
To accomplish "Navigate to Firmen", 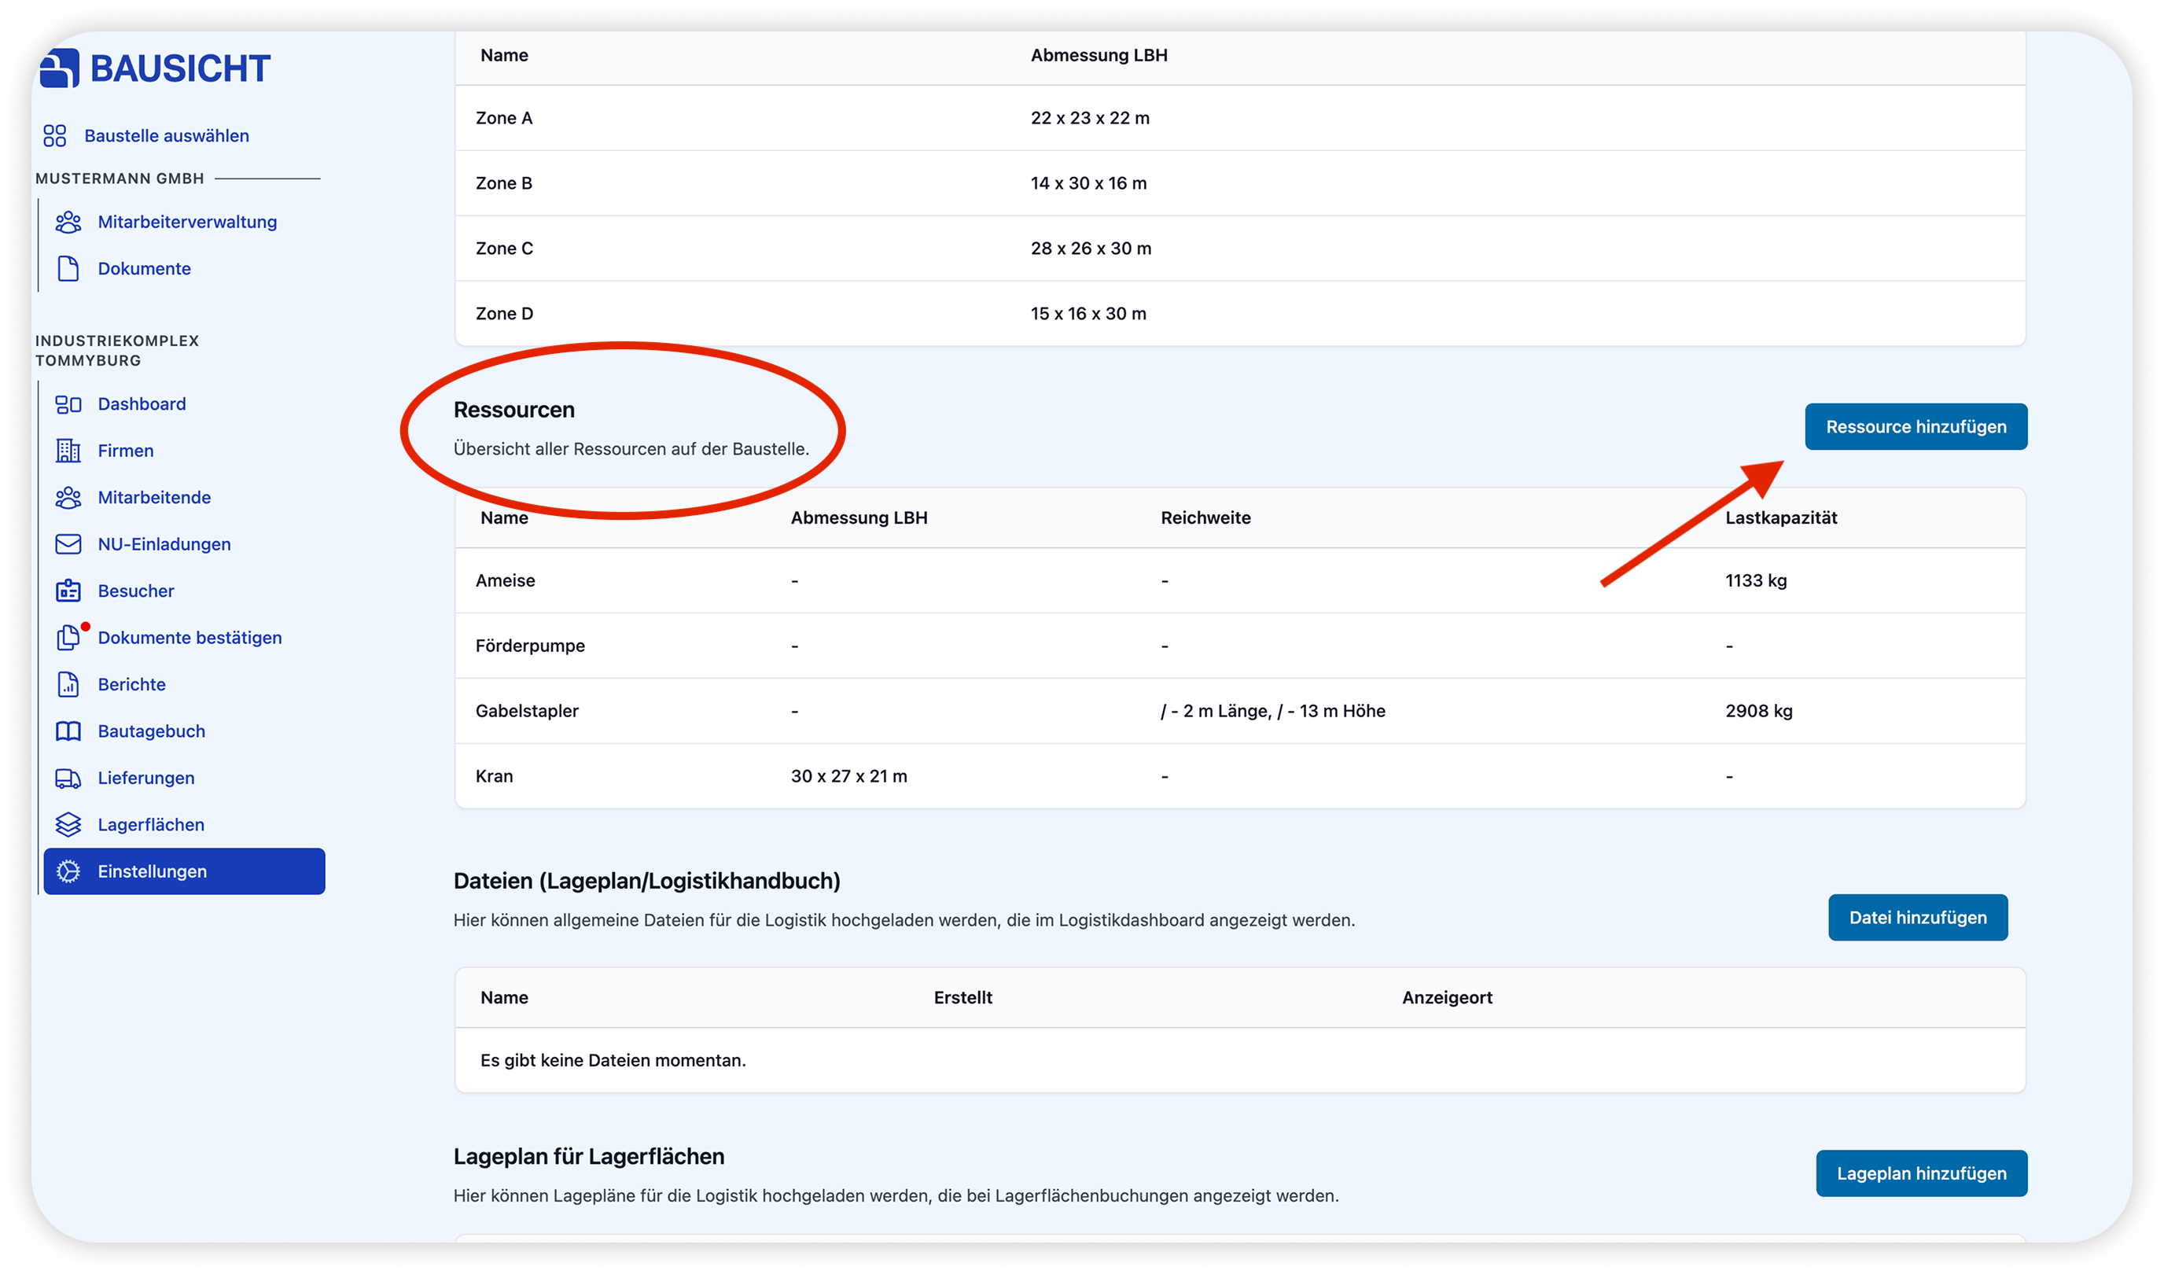I will click(125, 451).
